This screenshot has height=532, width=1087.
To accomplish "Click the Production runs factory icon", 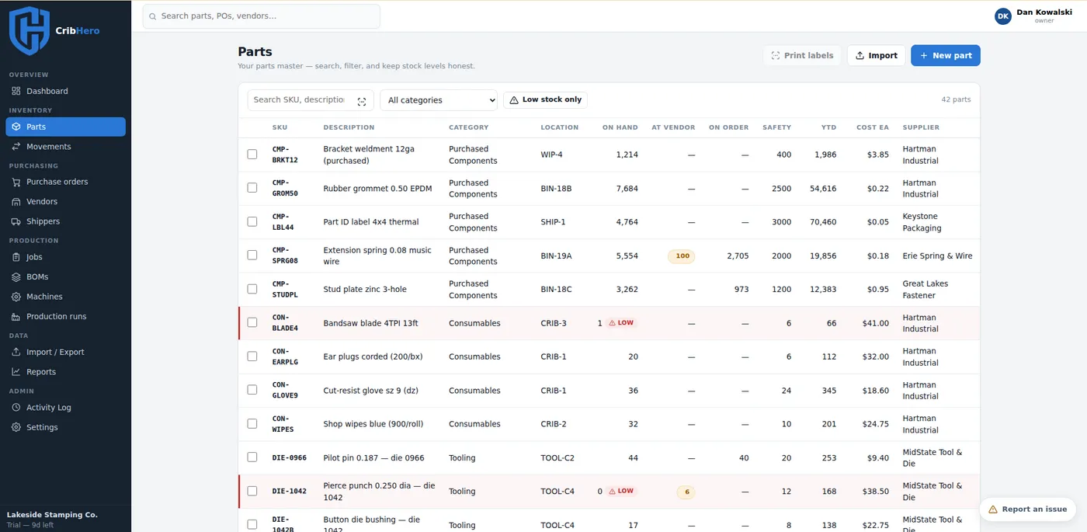I will (16, 317).
